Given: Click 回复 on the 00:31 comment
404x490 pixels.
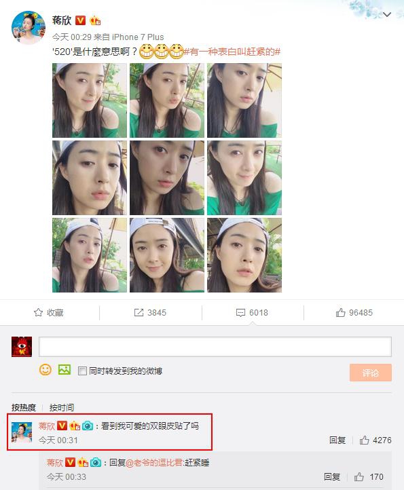Looking at the screenshot, I should tap(337, 440).
